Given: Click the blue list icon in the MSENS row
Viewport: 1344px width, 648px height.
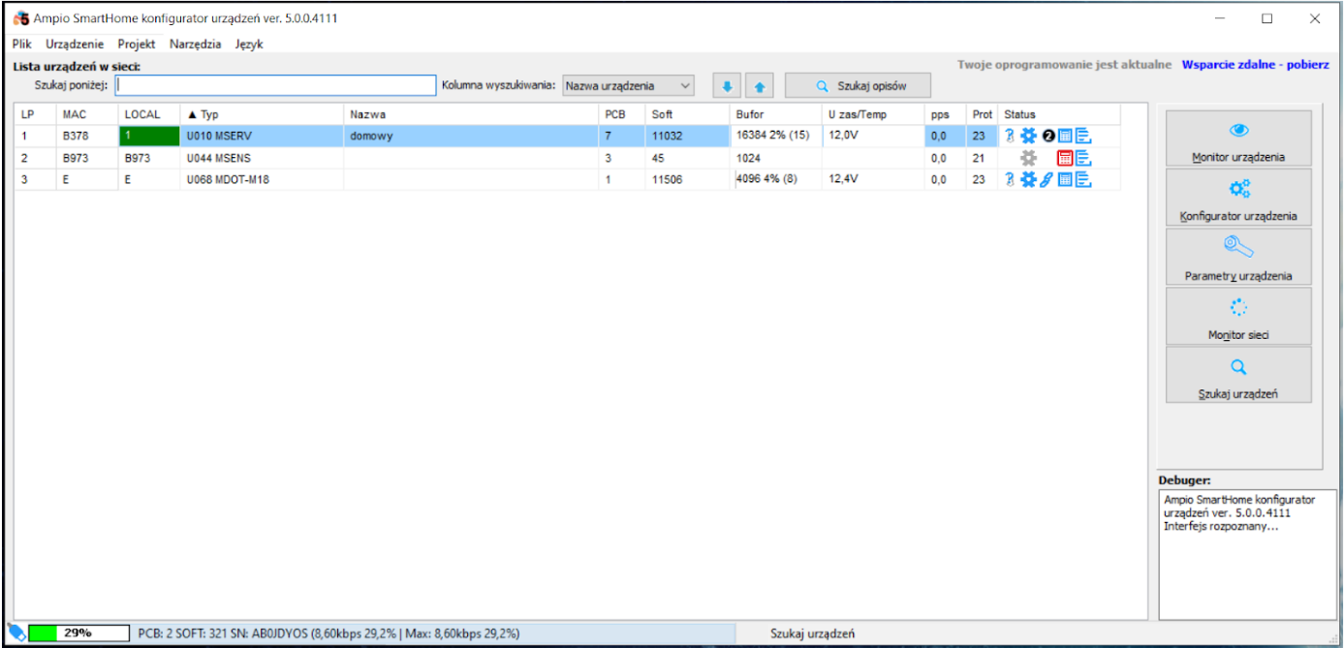Looking at the screenshot, I should point(1083,158).
